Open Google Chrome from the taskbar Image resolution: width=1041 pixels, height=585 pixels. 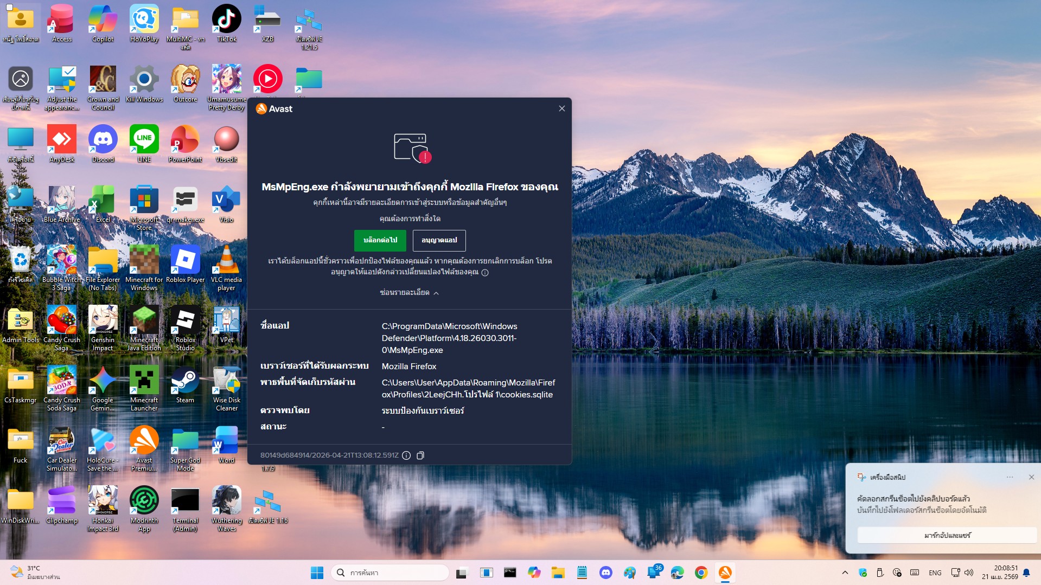[701, 573]
